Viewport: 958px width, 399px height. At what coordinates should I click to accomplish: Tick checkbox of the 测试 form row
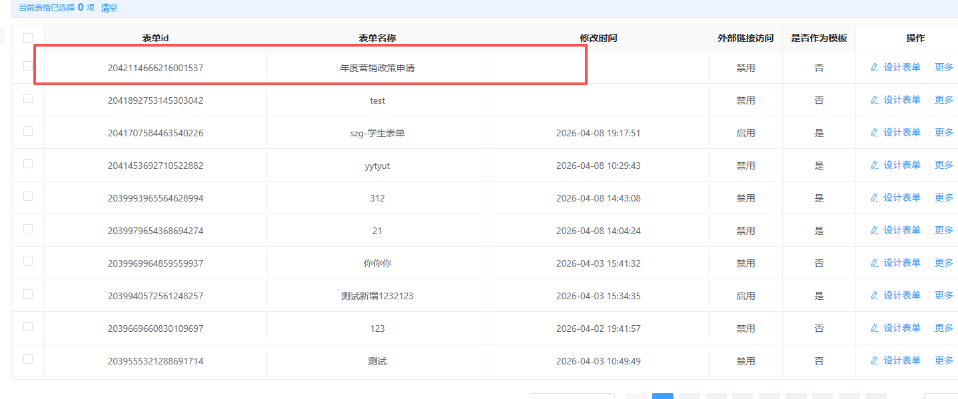[x=28, y=359]
